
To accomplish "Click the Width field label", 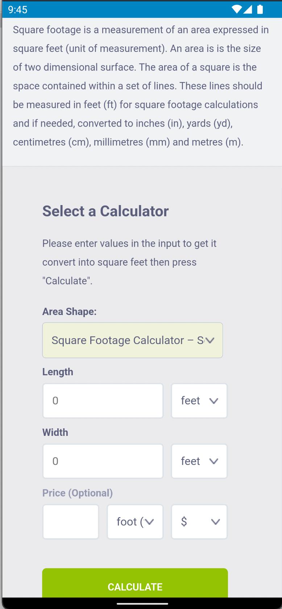I will (55, 432).
